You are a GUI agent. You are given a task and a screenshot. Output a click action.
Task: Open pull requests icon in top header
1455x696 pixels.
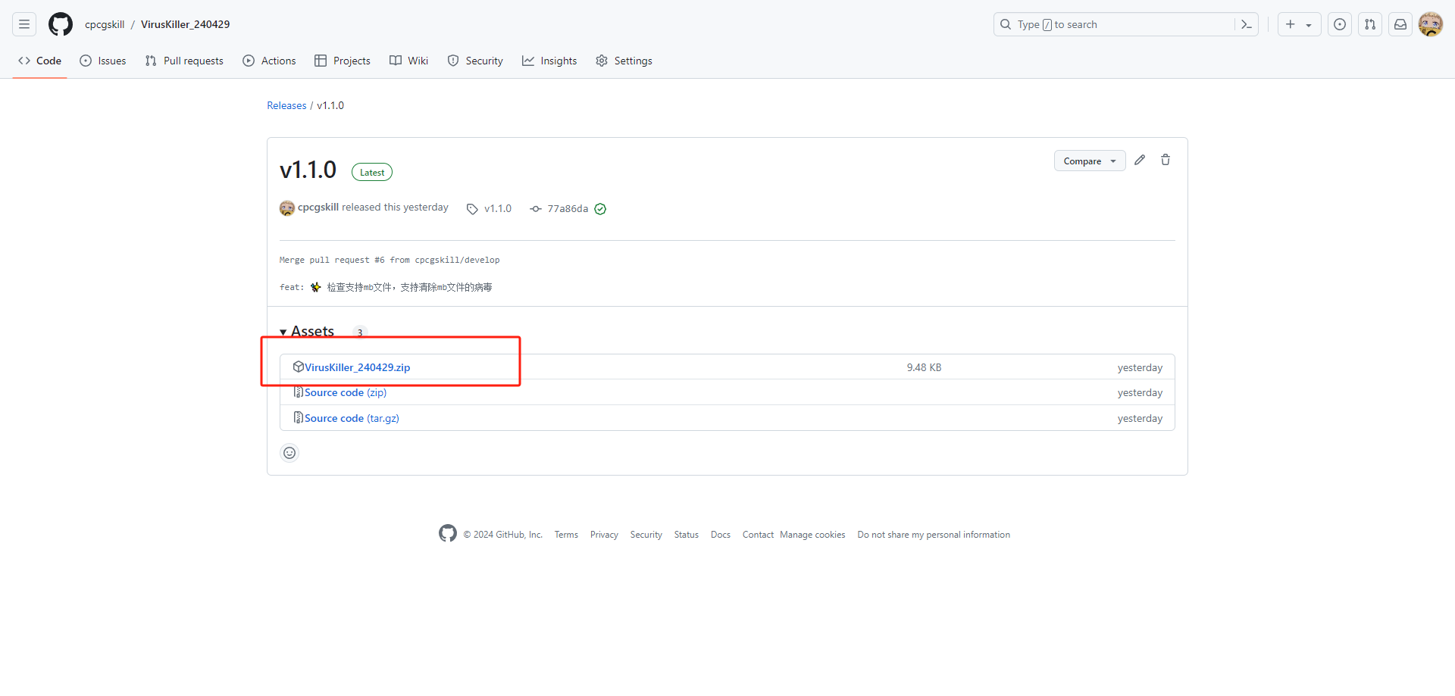1370,24
